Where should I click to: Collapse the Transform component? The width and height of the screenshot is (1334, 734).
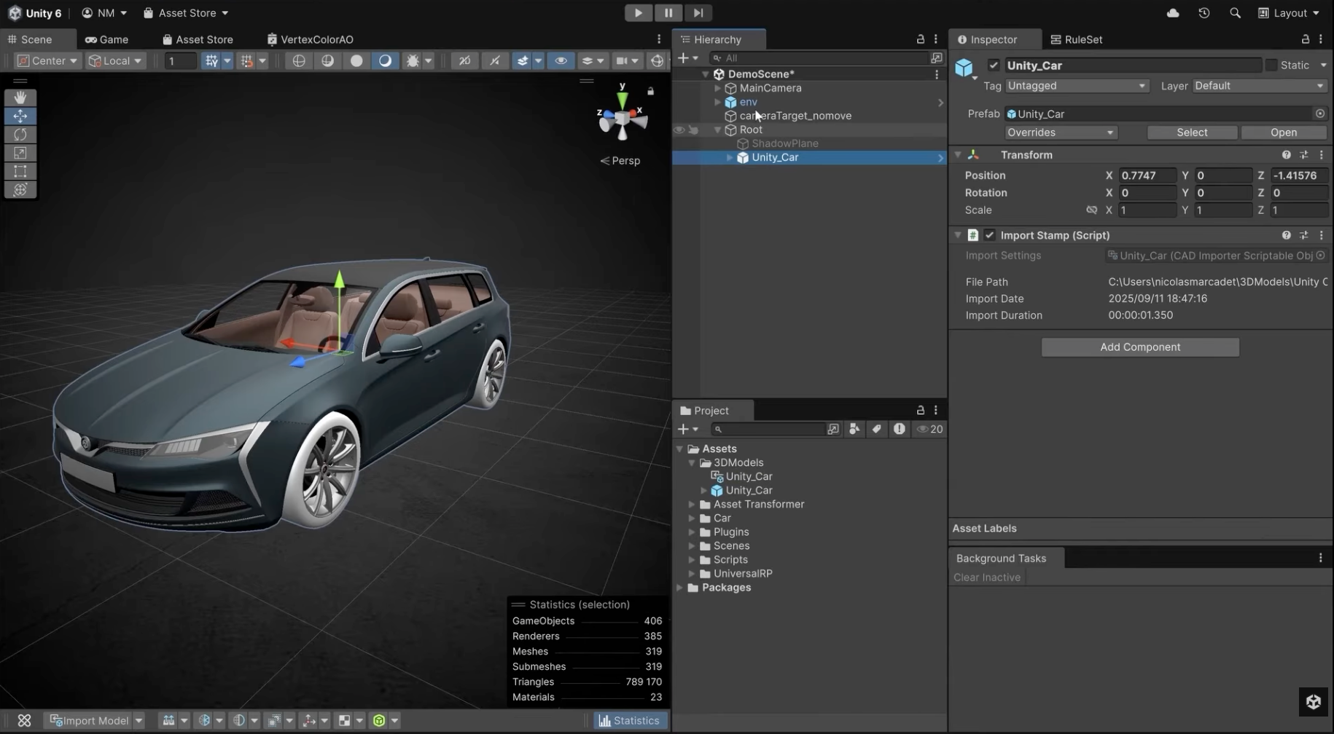(x=958, y=155)
